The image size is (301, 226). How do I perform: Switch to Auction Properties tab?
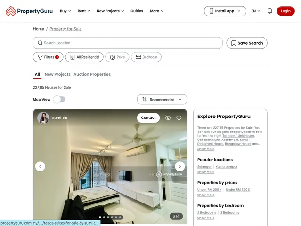92,74
